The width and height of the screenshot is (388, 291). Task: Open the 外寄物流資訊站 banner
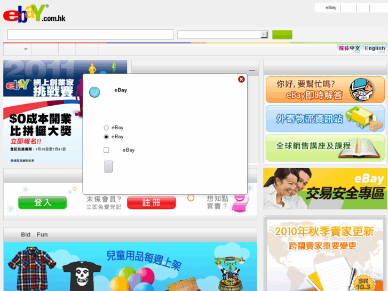(325, 119)
